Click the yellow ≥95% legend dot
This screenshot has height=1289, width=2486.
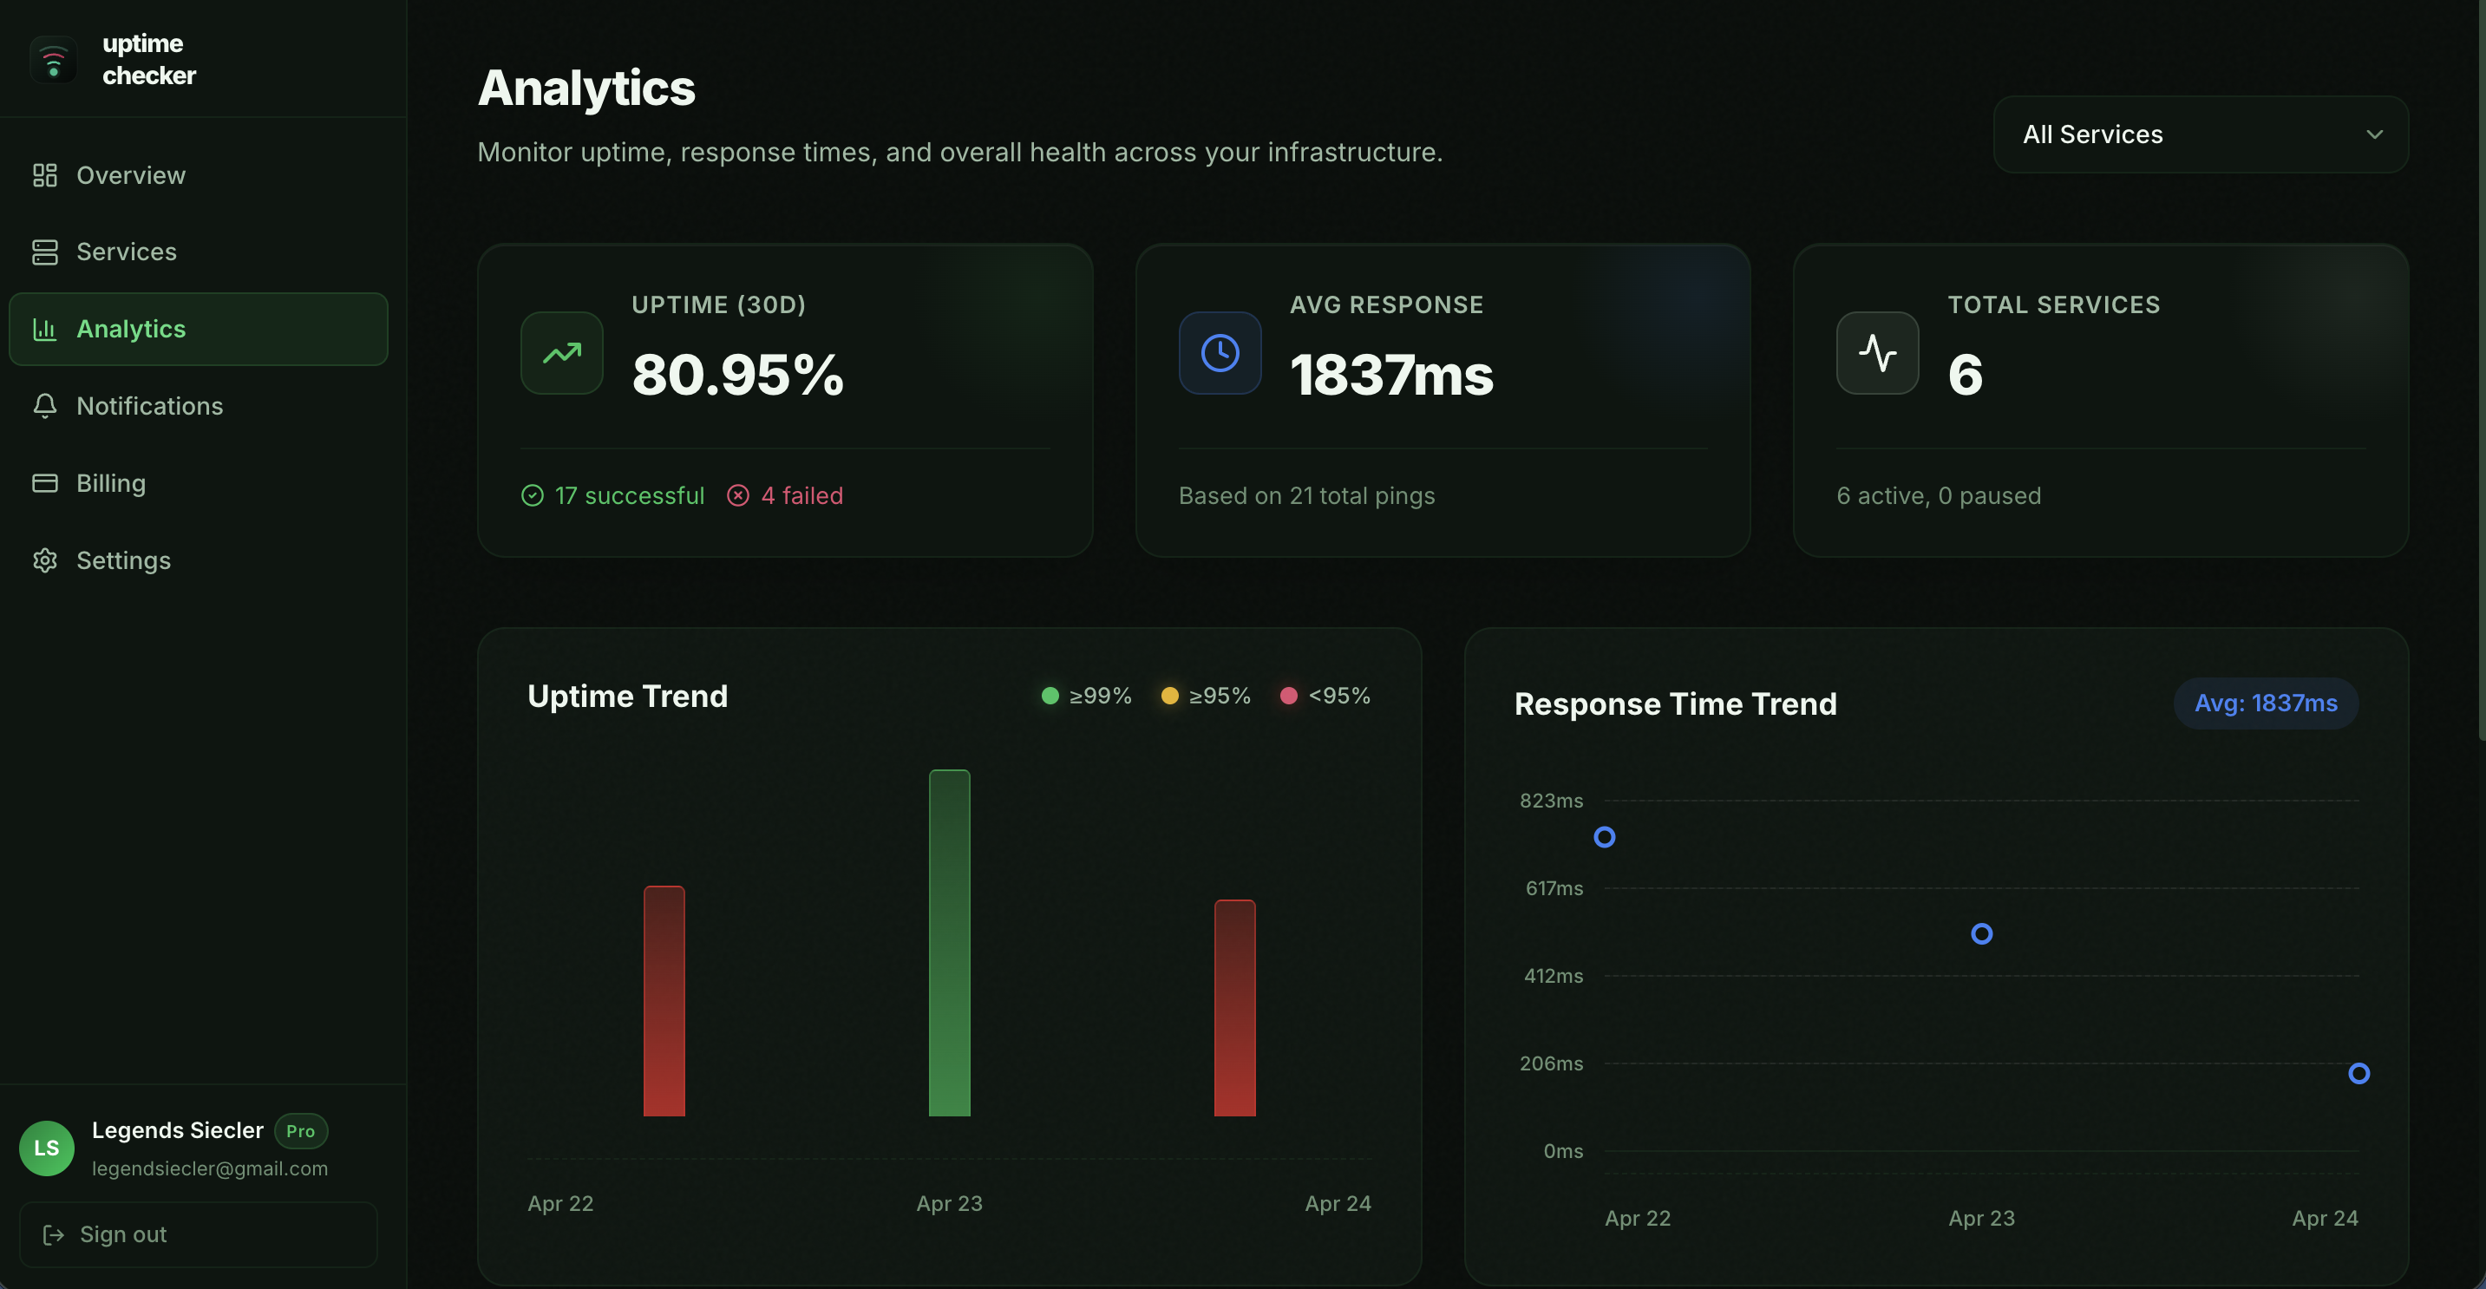1169,696
